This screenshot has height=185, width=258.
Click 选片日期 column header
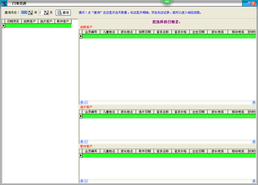pyautogui.click(x=145, y=112)
